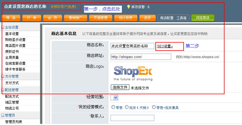The width and height of the screenshot is (242, 125).
Task: Select the 零售 radio option
Action: (x=113, y=107)
